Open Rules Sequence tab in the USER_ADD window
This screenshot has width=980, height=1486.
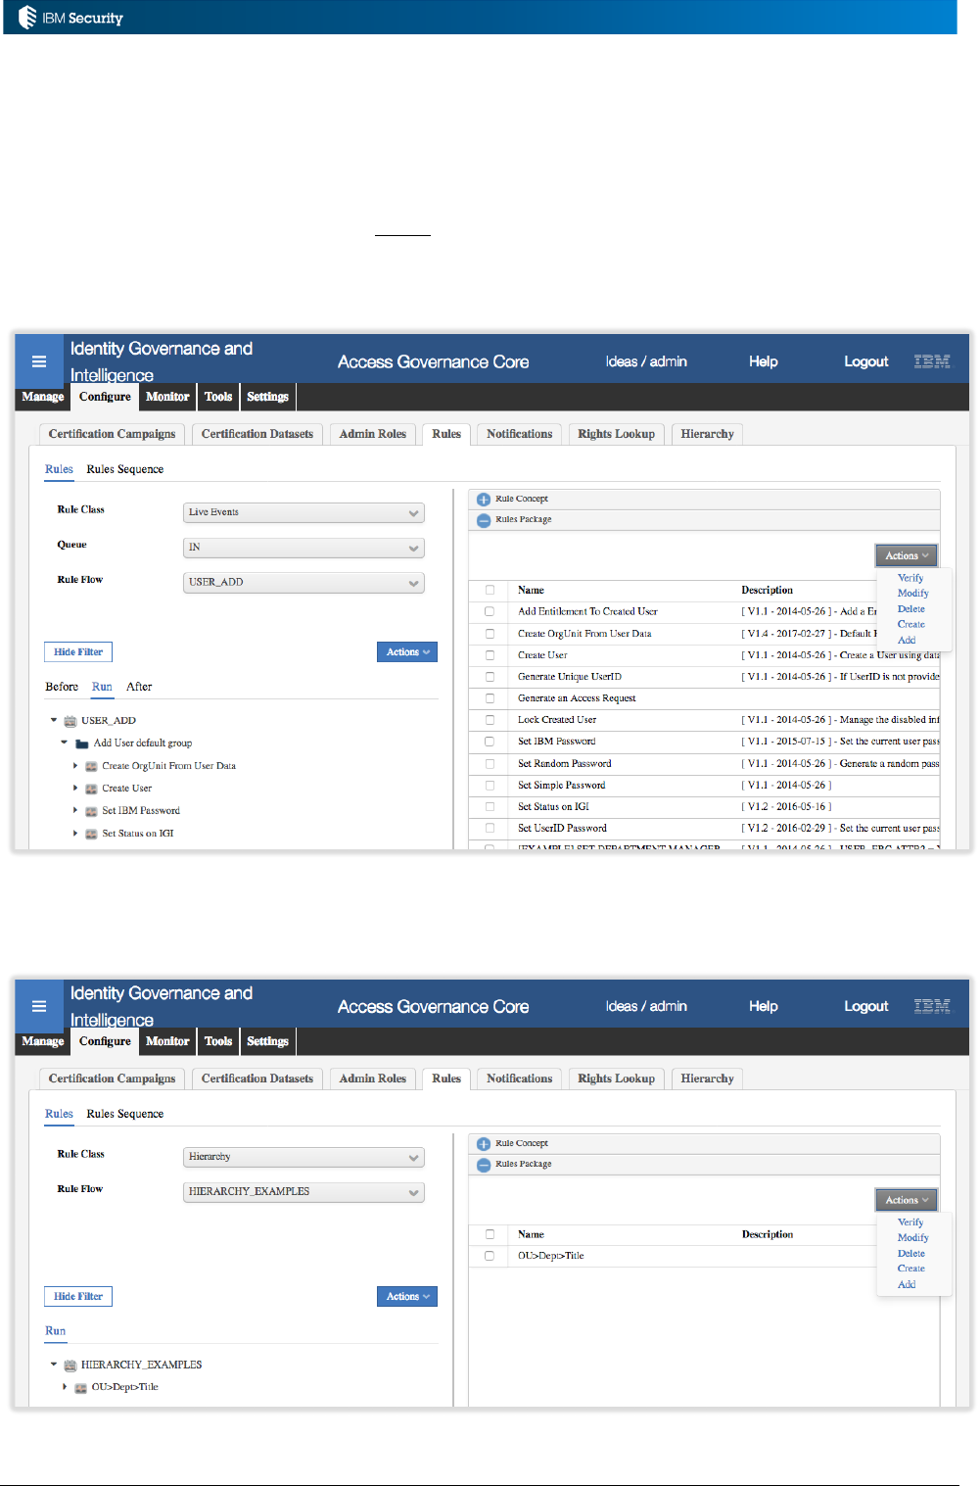pyautogui.click(x=125, y=469)
